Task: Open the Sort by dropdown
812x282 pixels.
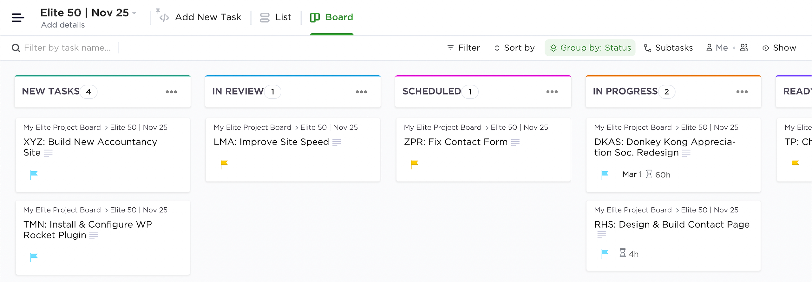Action: pyautogui.click(x=514, y=48)
